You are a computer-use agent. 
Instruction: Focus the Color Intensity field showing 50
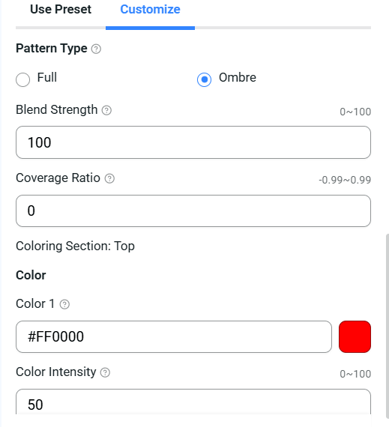[193, 403]
